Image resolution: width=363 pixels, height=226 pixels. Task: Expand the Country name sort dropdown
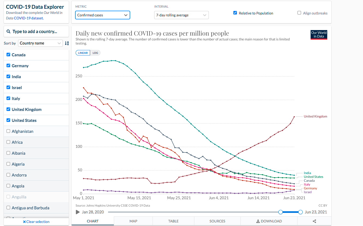[x=40, y=43]
